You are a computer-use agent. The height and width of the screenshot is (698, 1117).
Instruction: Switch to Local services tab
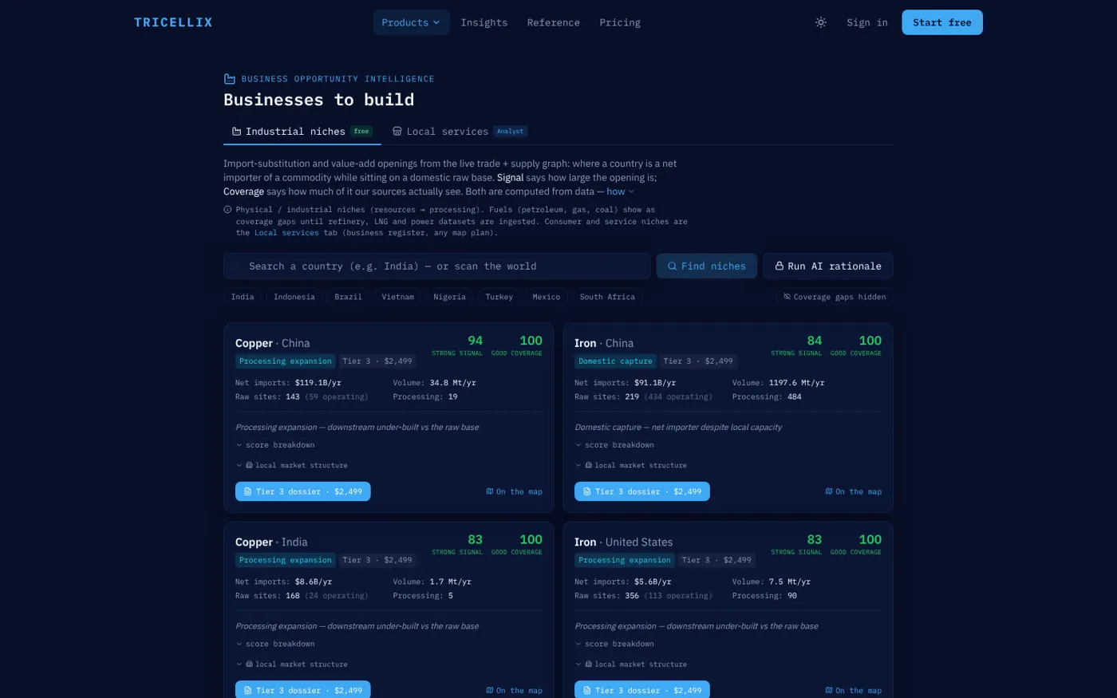460,132
